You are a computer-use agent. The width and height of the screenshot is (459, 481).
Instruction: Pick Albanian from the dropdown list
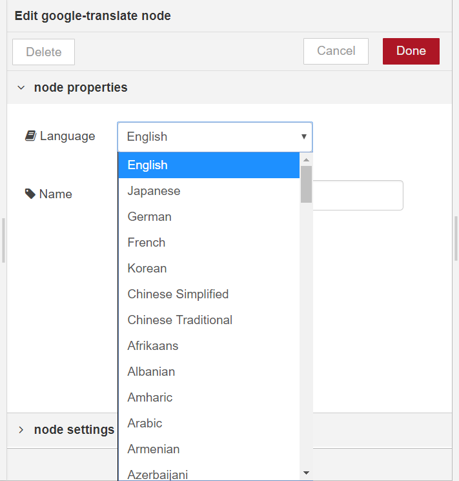pyautogui.click(x=209, y=371)
